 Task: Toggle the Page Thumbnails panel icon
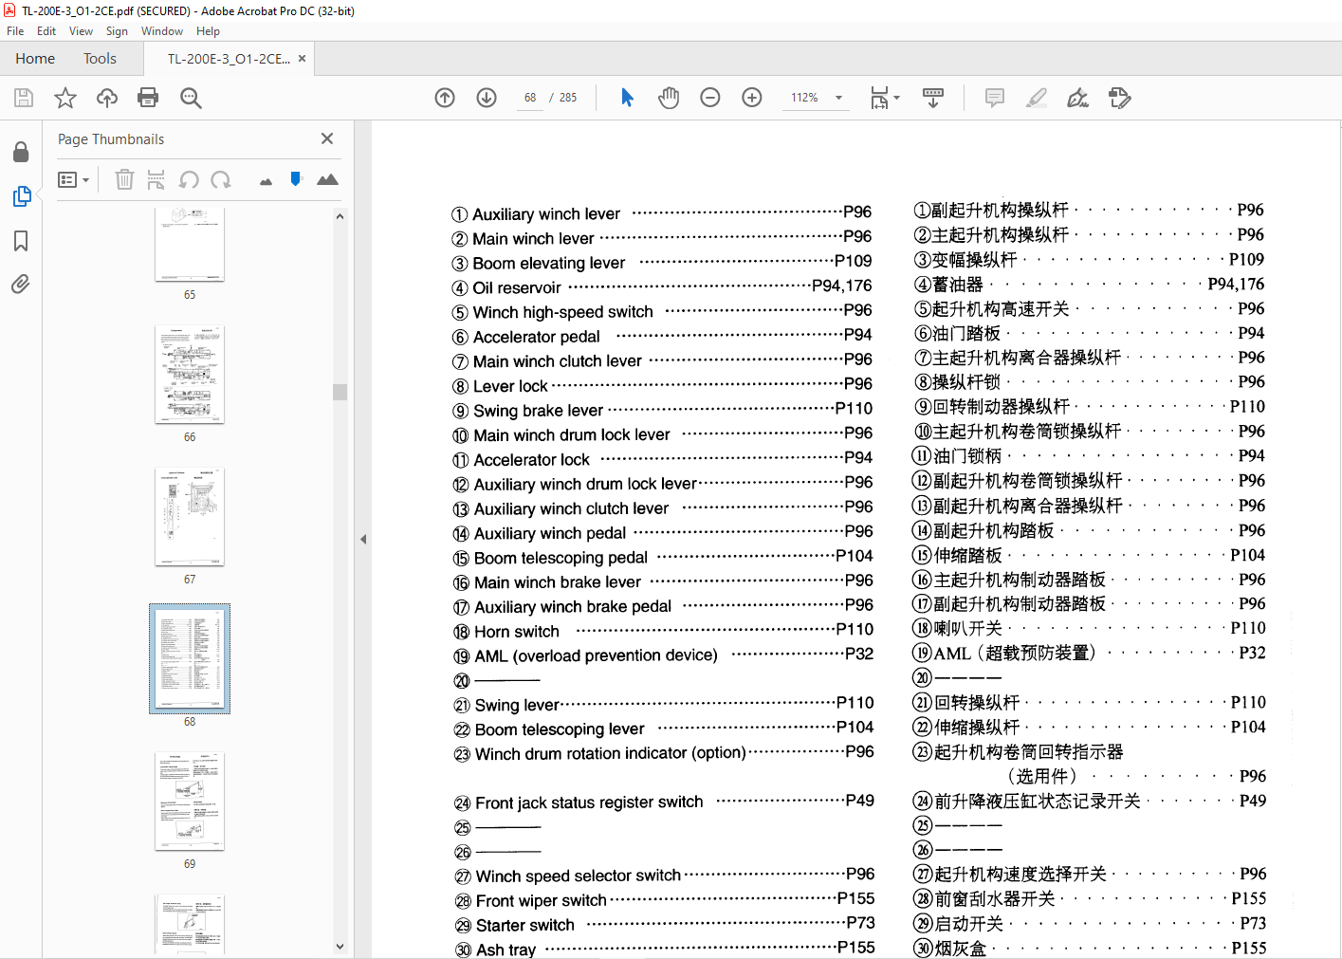click(x=21, y=196)
